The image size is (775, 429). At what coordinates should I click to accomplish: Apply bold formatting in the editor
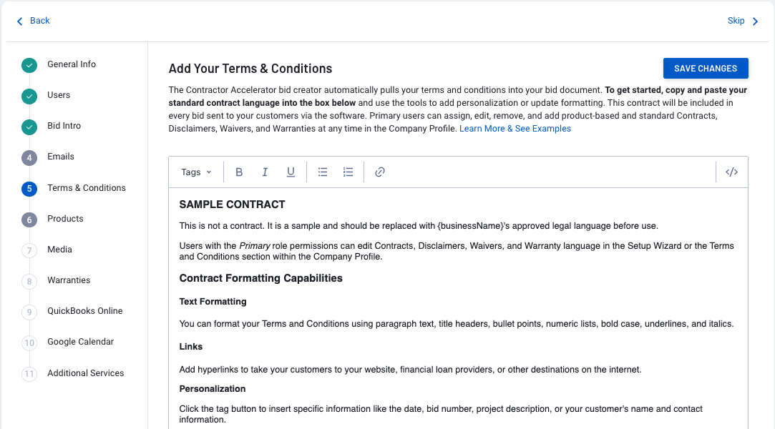pyautogui.click(x=239, y=172)
